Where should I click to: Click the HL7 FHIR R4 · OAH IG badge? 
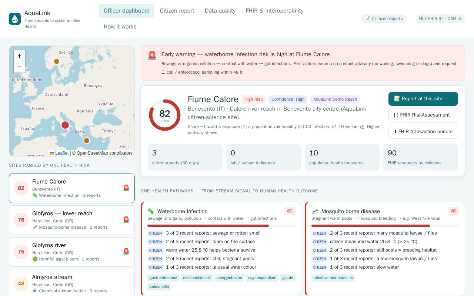[440, 19]
